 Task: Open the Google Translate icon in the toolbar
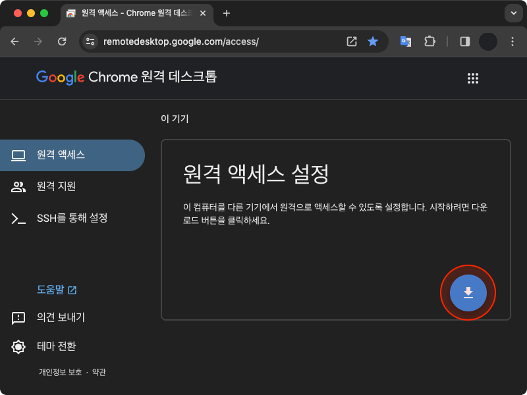(402, 41)
